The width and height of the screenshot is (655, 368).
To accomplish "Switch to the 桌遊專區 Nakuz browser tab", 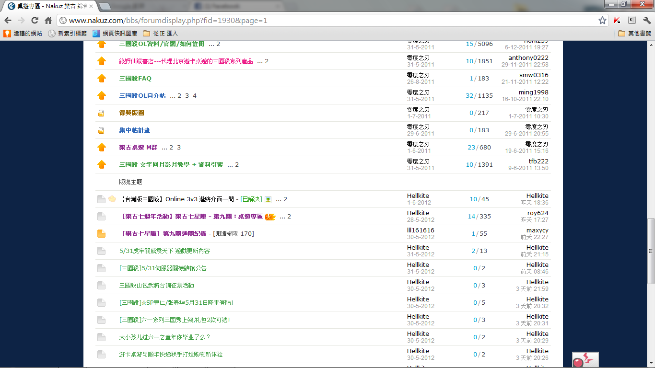I will [48, 6].
